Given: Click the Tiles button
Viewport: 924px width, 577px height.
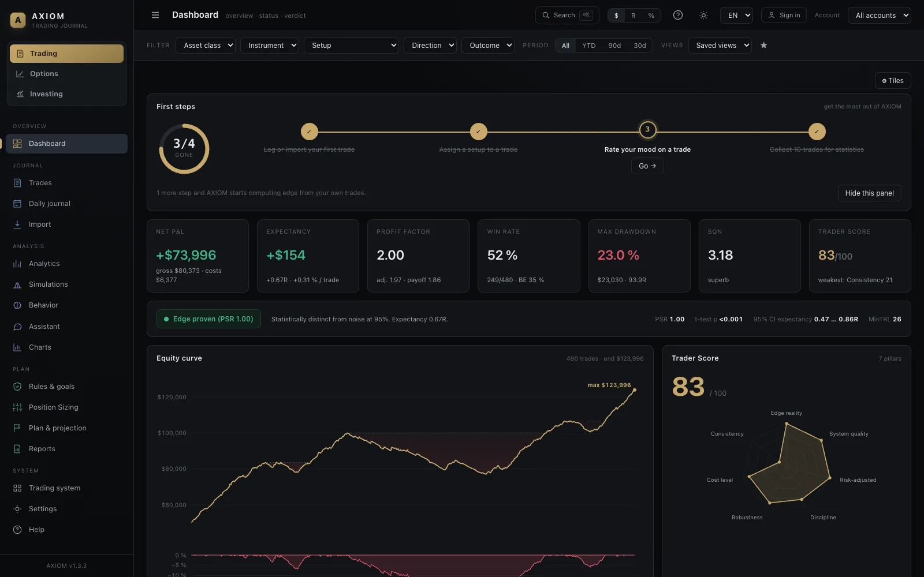Looking at the screenshot, I should coord(893,81).
